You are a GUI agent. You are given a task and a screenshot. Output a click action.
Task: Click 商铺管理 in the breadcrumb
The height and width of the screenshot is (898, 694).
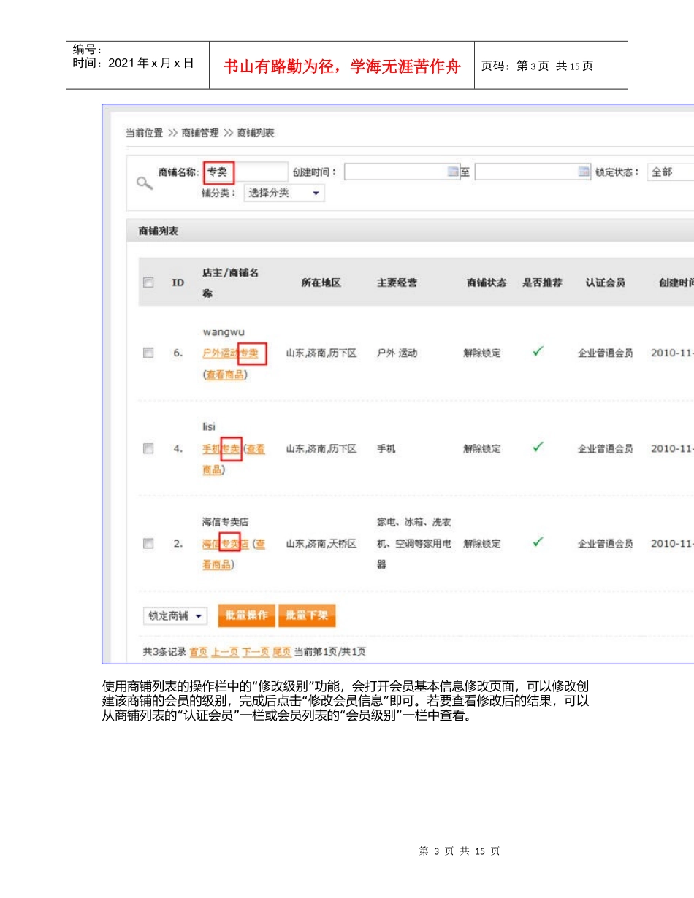pos(200,133)
